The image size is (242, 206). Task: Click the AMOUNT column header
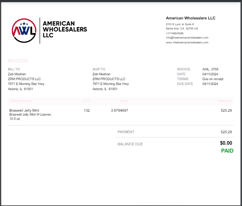tap(225, 101)
